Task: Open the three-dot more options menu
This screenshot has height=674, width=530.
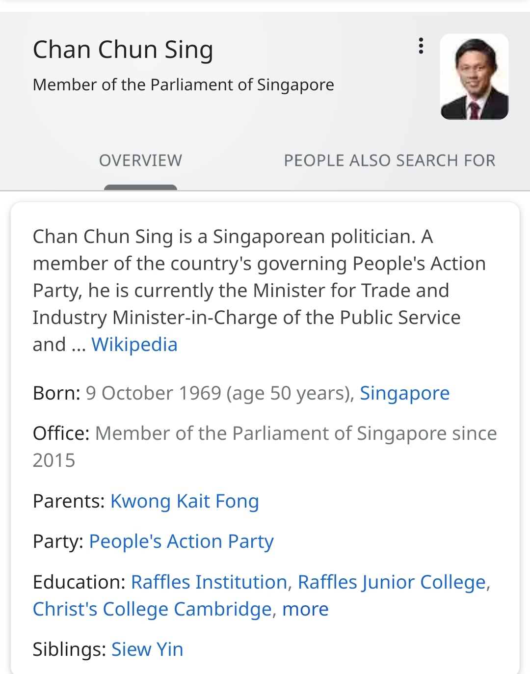Action: pos(421,46)
